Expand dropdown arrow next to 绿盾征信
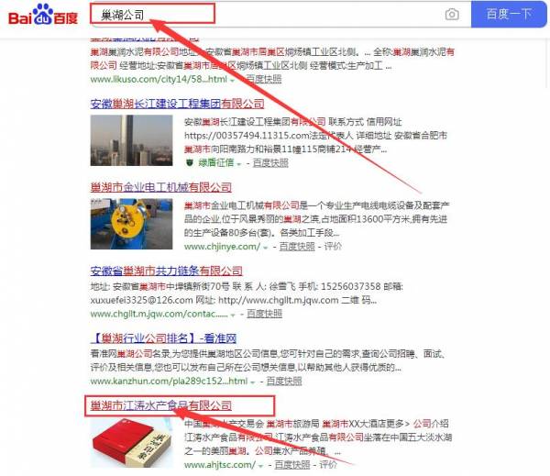Image resolution: width=550 pixels, height=476 pixels. click(239, 164)
